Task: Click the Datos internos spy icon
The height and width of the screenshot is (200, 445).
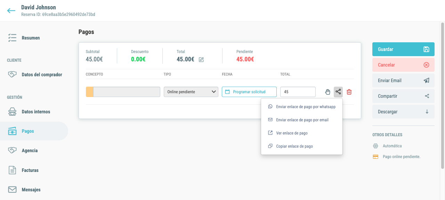Action: [12, 112]
